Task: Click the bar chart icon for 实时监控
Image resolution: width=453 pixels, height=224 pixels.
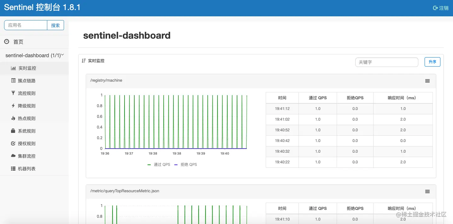Action: point(13,68)
